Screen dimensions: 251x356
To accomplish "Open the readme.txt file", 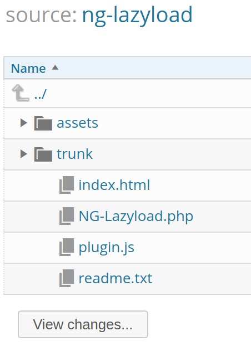I will click(116, 278).
